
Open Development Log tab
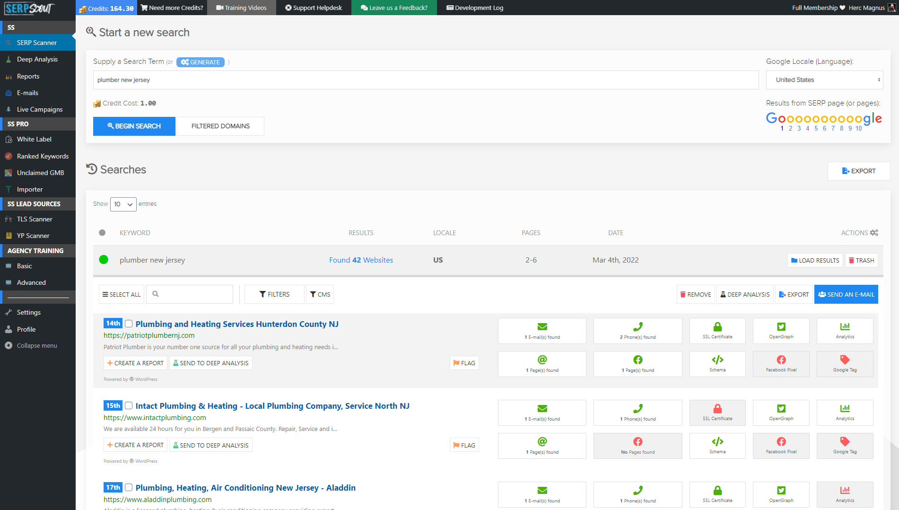coord(475,8)
